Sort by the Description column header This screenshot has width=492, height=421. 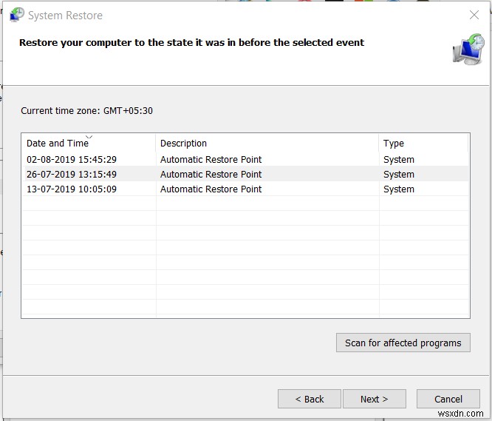(183, 144)
